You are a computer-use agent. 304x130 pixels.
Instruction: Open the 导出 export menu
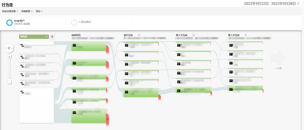tap(39, 12)
